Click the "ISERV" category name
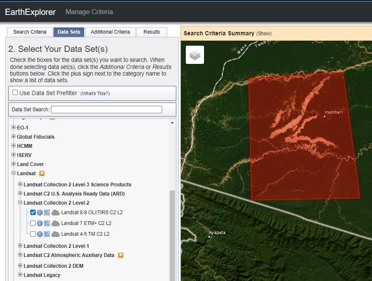Image resolution: width=372 pixels, height=281 pixels. tap(24, 155)
